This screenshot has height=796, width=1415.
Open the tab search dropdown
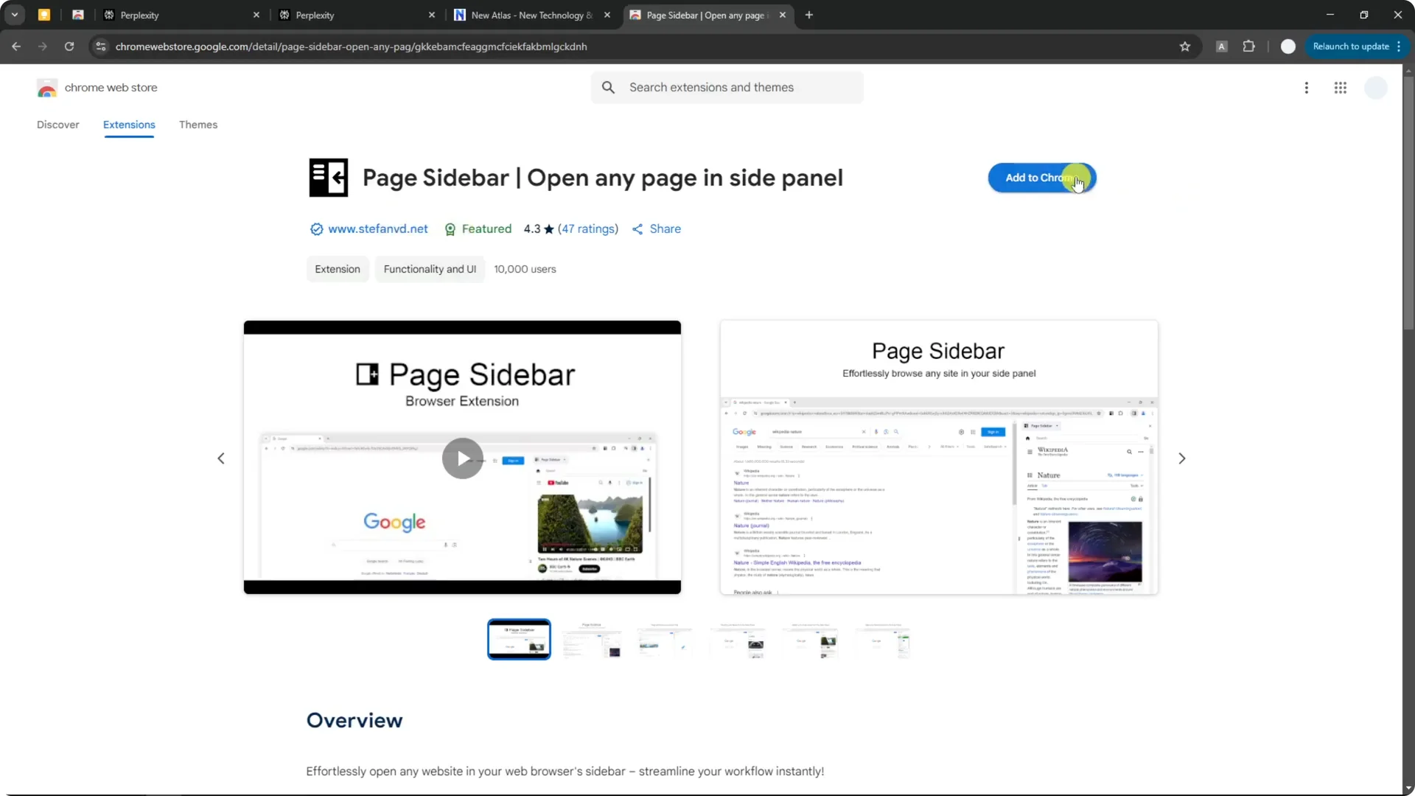coord(15,15)
